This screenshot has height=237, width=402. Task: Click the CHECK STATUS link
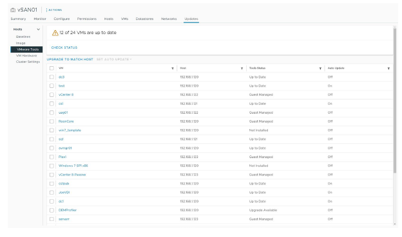point(64,48)
